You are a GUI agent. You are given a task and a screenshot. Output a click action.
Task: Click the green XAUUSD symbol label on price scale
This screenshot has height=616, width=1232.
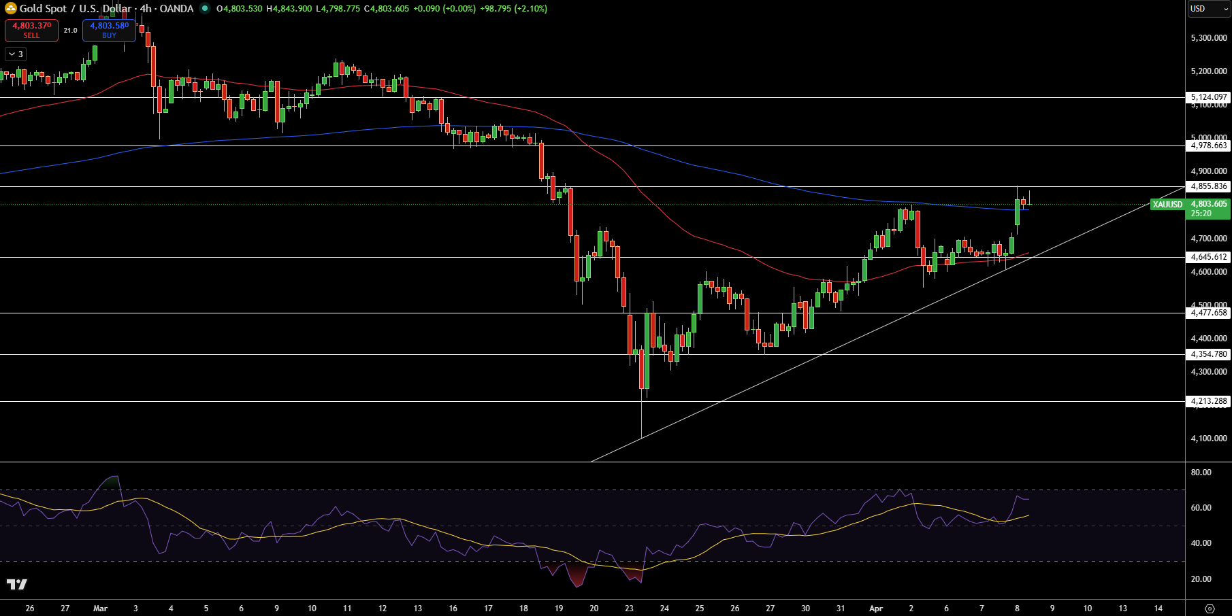coord(1168,205)
